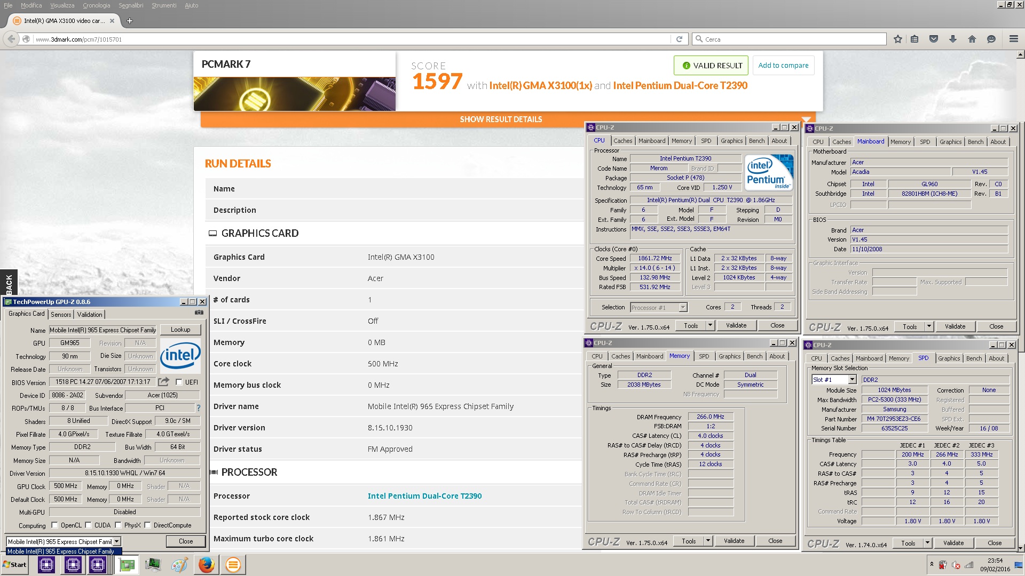Open the Task Manager taskbar icon
1025x576 pixels.
[x=153, y=565]
